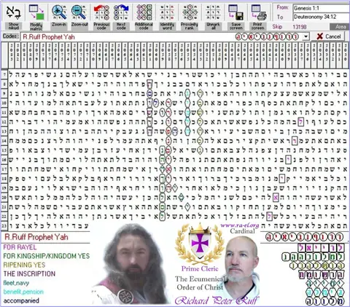
Task: Click the red-circled Hebrew code term legend
Action: point(304,237)
